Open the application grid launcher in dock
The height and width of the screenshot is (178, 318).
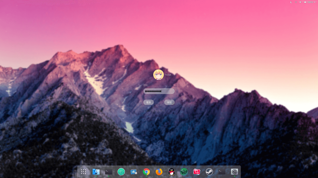pyautogui.click(x=83, y=172)
